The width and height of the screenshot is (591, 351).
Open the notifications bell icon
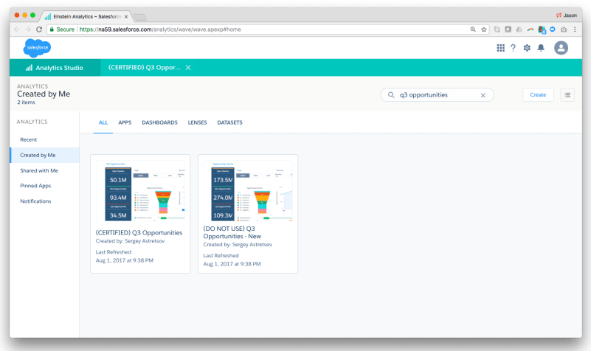coord(541,48)
